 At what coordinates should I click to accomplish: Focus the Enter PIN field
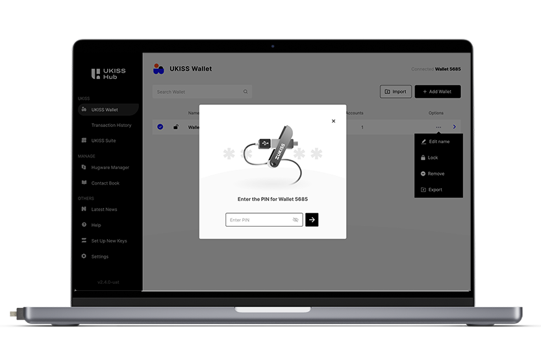264,220
